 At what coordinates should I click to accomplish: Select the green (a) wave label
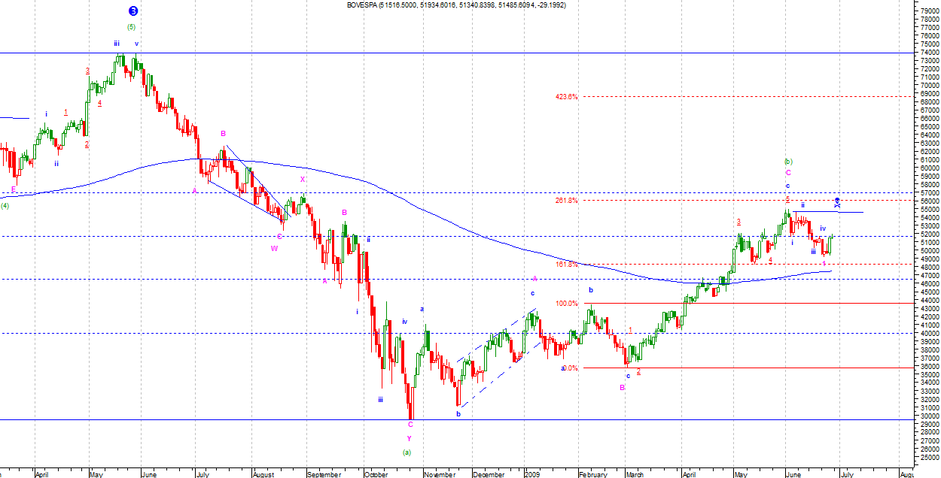tap(407, 452)
